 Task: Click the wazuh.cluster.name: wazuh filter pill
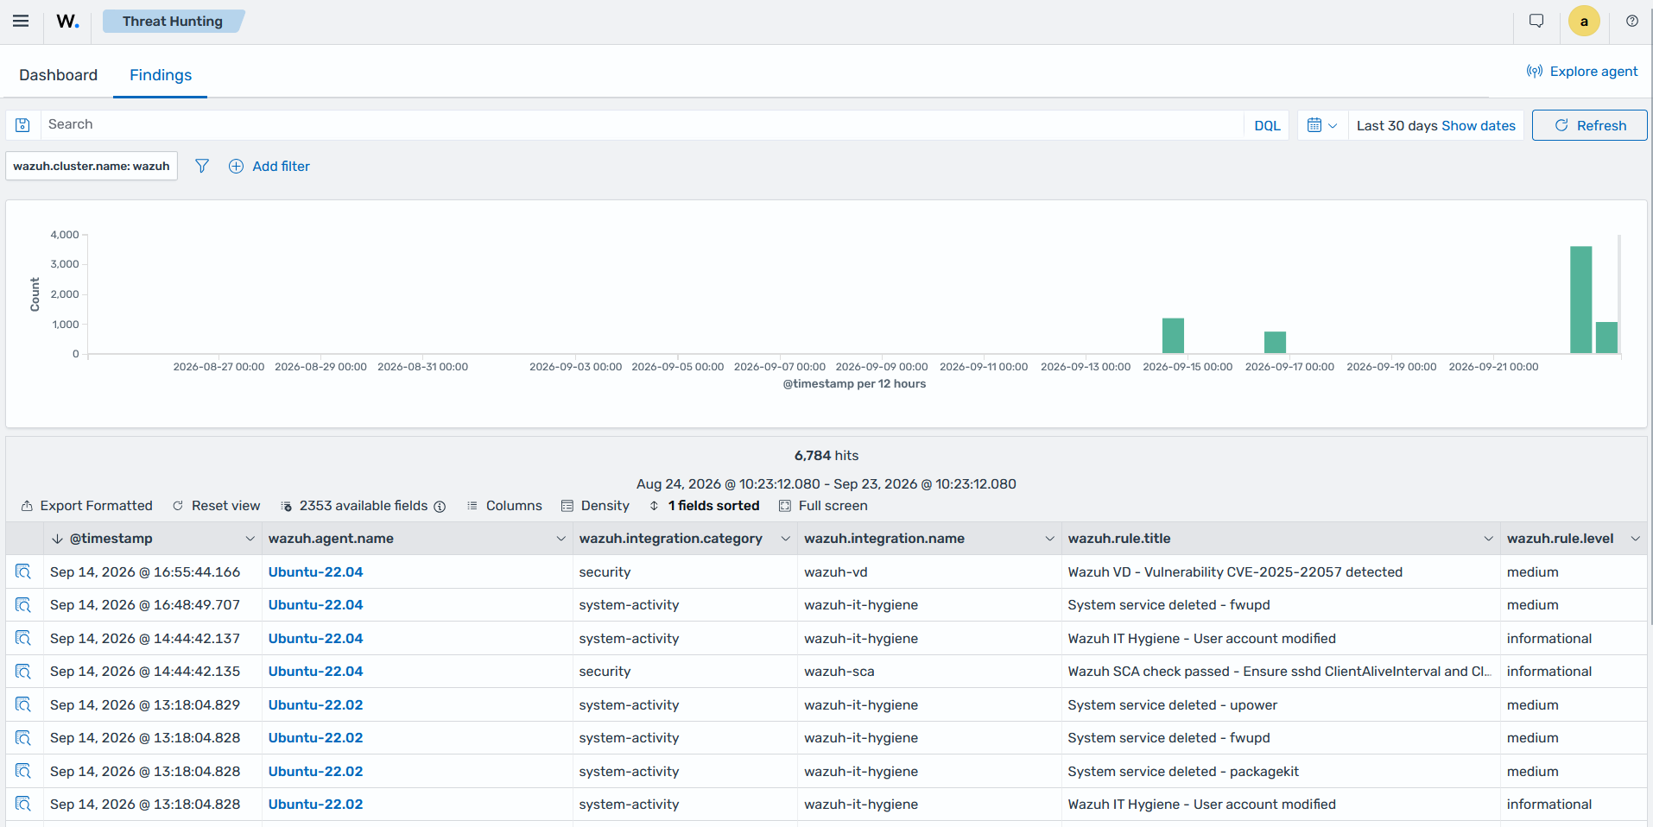pos(92,166)
